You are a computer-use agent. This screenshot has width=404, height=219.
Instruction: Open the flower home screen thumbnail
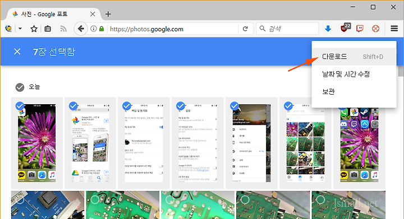coord(37,143)
